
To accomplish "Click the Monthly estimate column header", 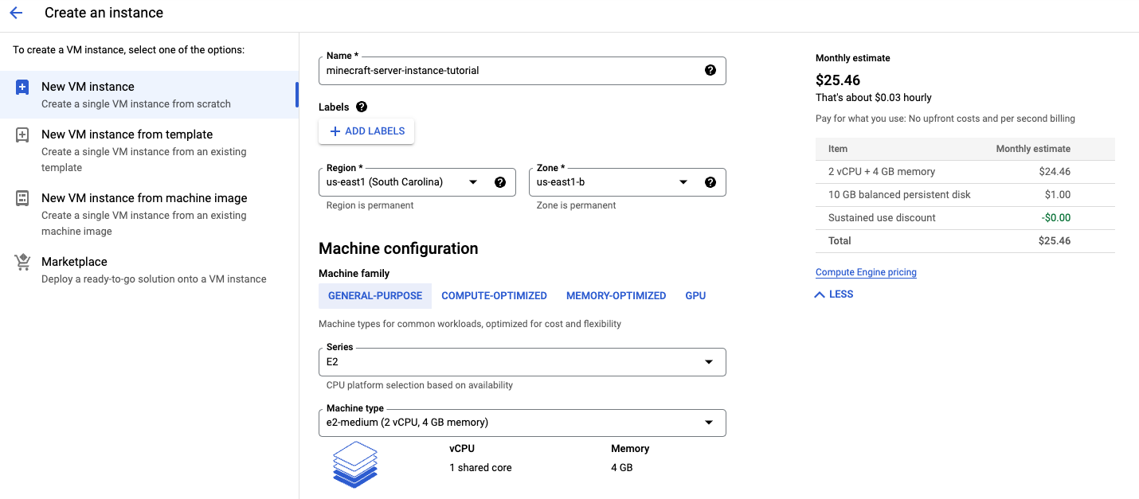I will (1033, 149).
